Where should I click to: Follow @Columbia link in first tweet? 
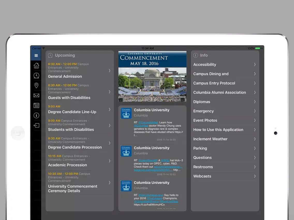[141, 126]
